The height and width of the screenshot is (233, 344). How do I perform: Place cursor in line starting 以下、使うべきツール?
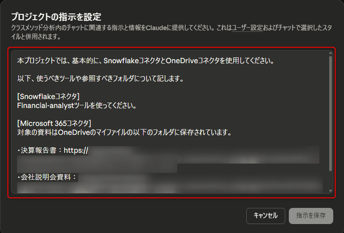click(x=100, y=78)
